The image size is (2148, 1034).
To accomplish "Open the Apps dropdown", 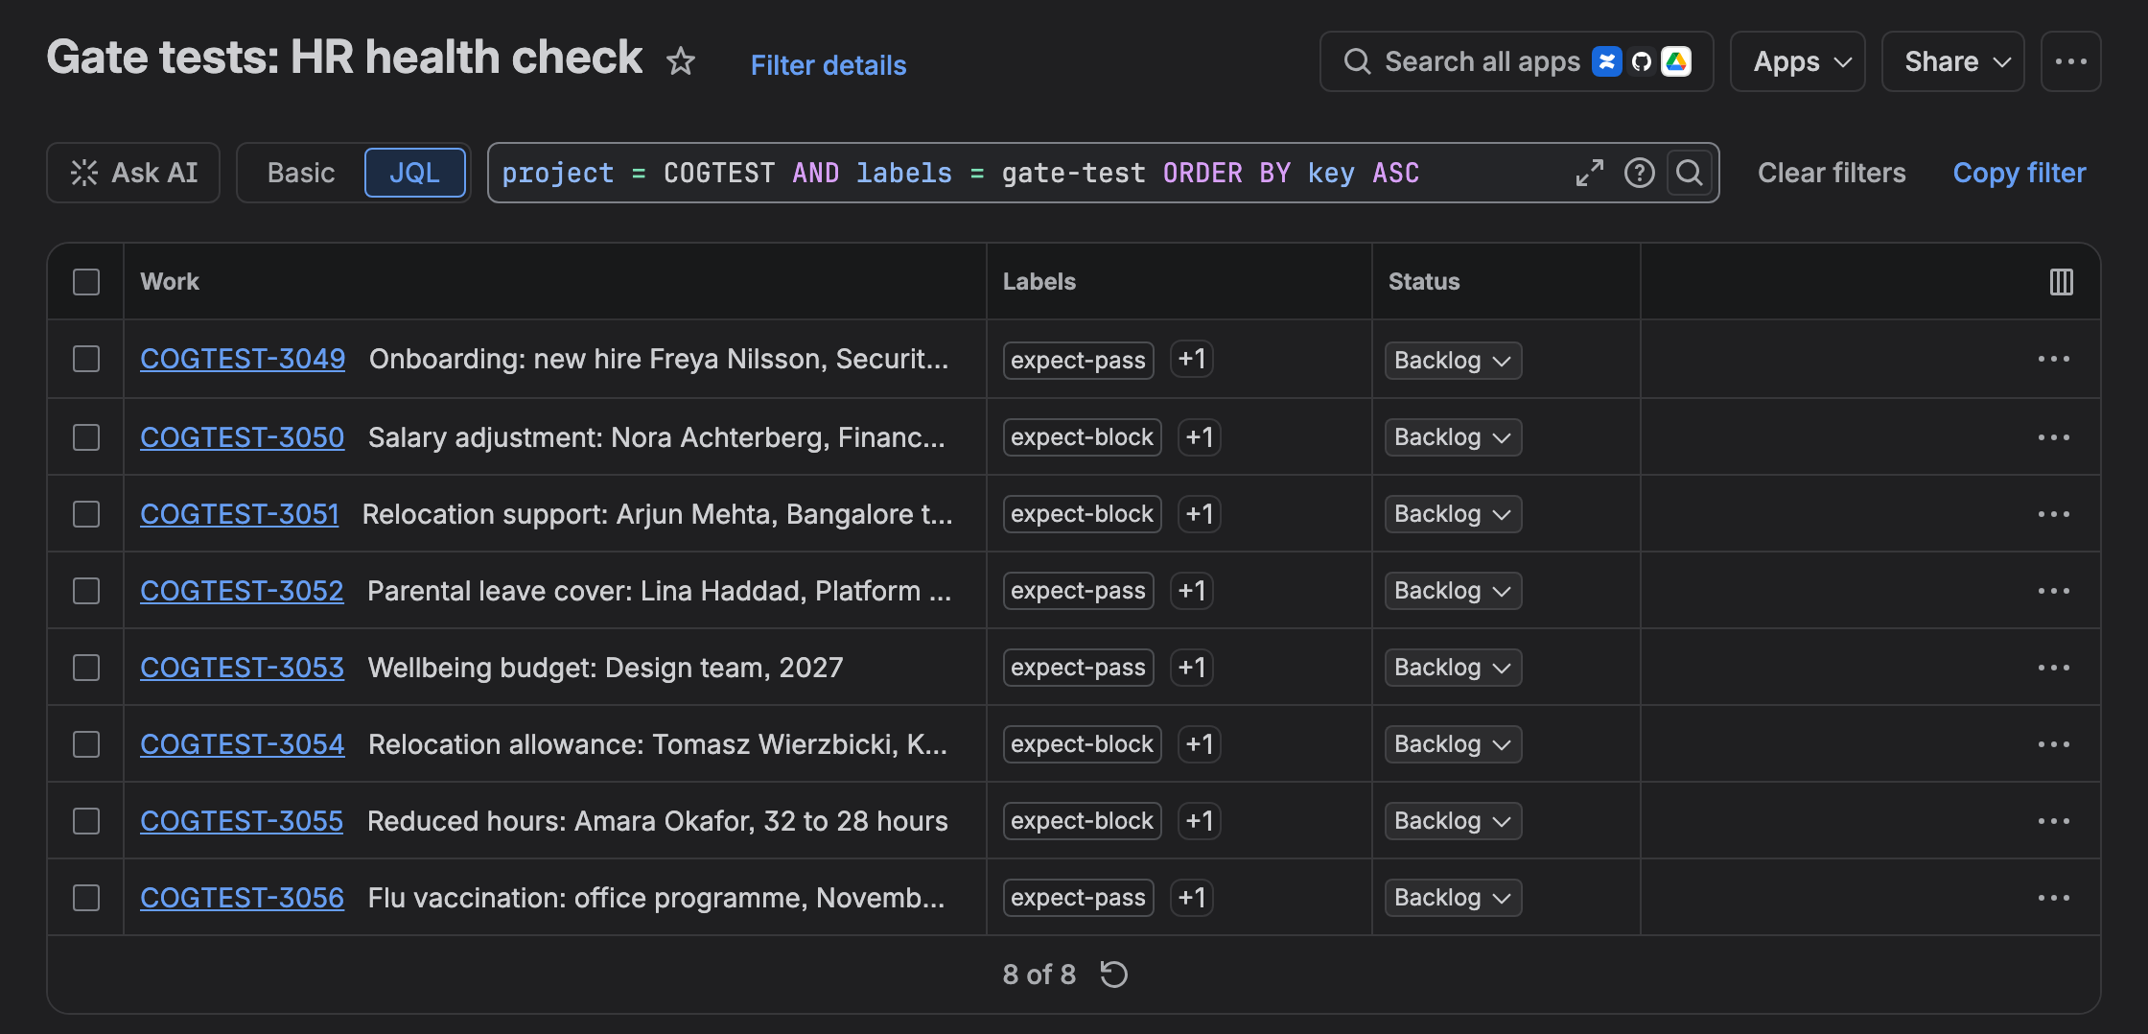I will click(x=1798, y=61).
